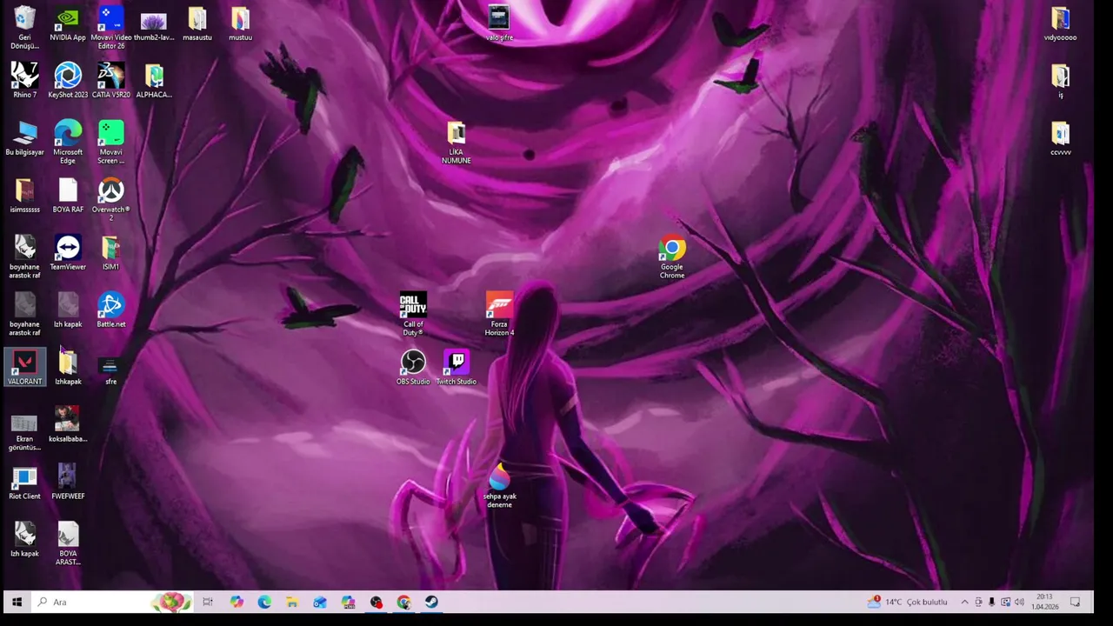
Task: Open Bu bilgisayar (This PC)
Action: pyautogui.click(x=24, y=138)
